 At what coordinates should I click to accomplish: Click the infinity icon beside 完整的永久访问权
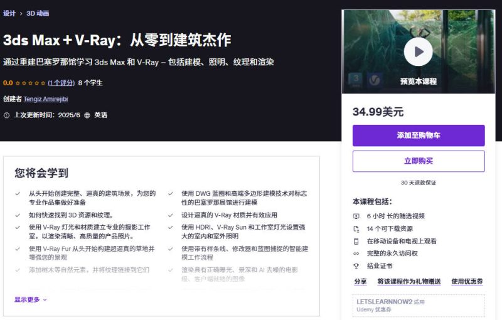click(356, 253)
